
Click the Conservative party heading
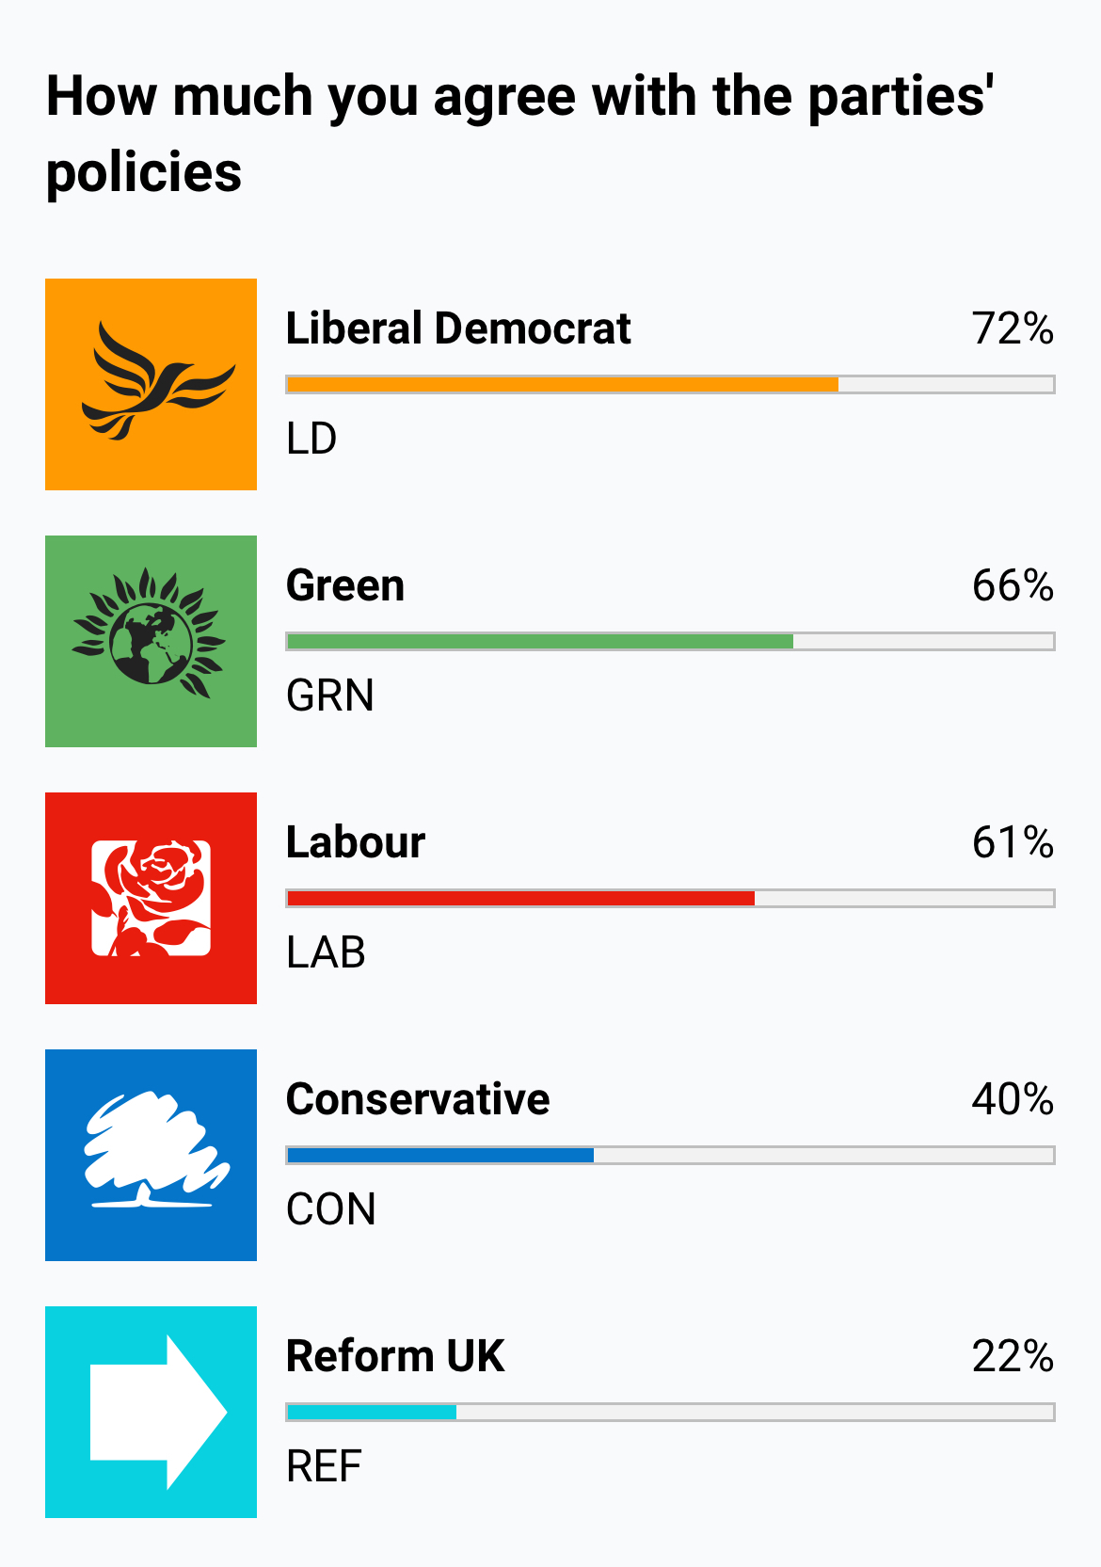418,1099
